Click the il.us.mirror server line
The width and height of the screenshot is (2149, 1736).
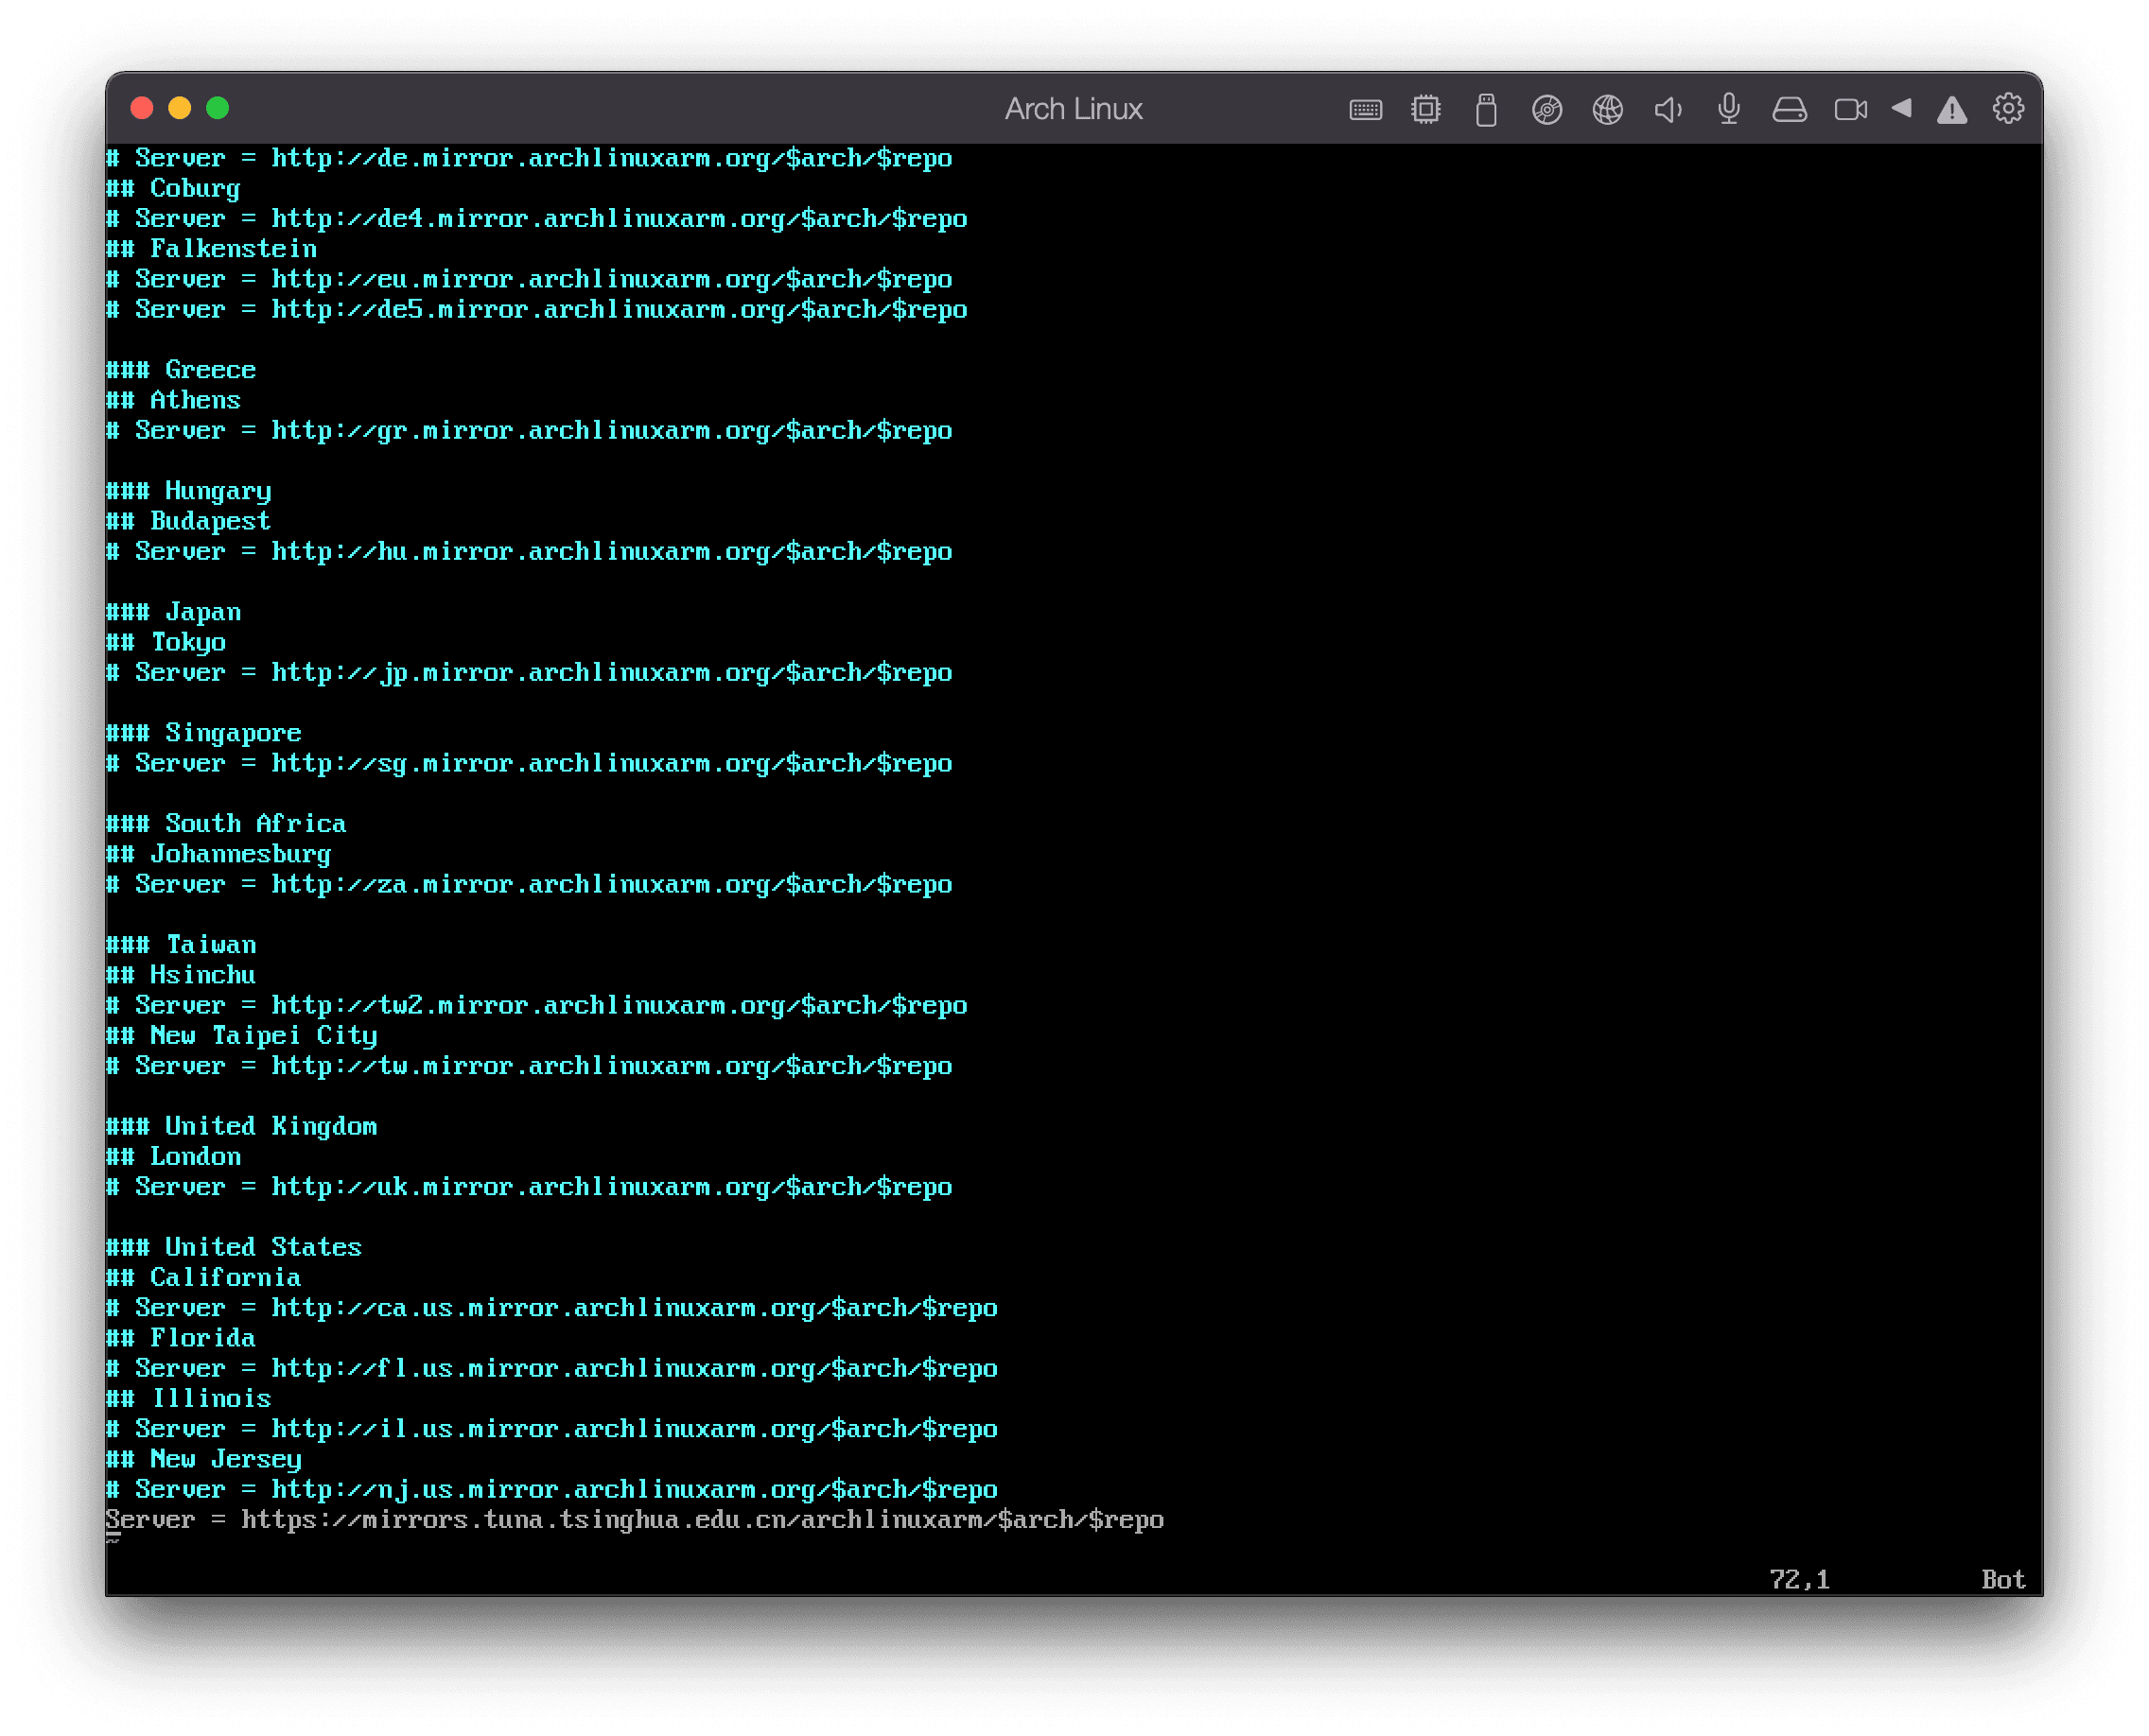(x=552, y=1429)
